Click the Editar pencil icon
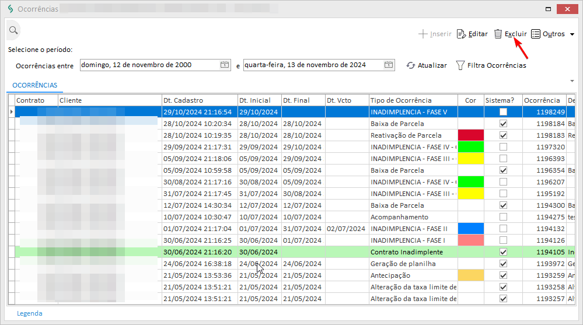Image resolution: width=583 pixels, height=325 pixels. [461, 34]
